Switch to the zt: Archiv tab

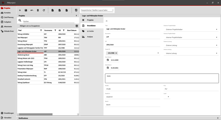point(92,31)
